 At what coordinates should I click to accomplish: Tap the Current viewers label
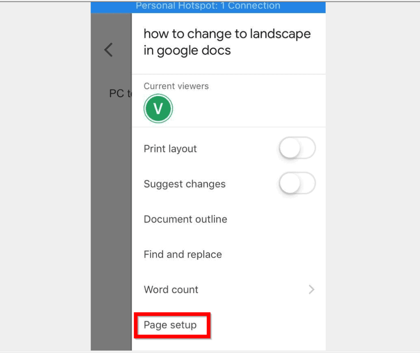tap(176, 86)
